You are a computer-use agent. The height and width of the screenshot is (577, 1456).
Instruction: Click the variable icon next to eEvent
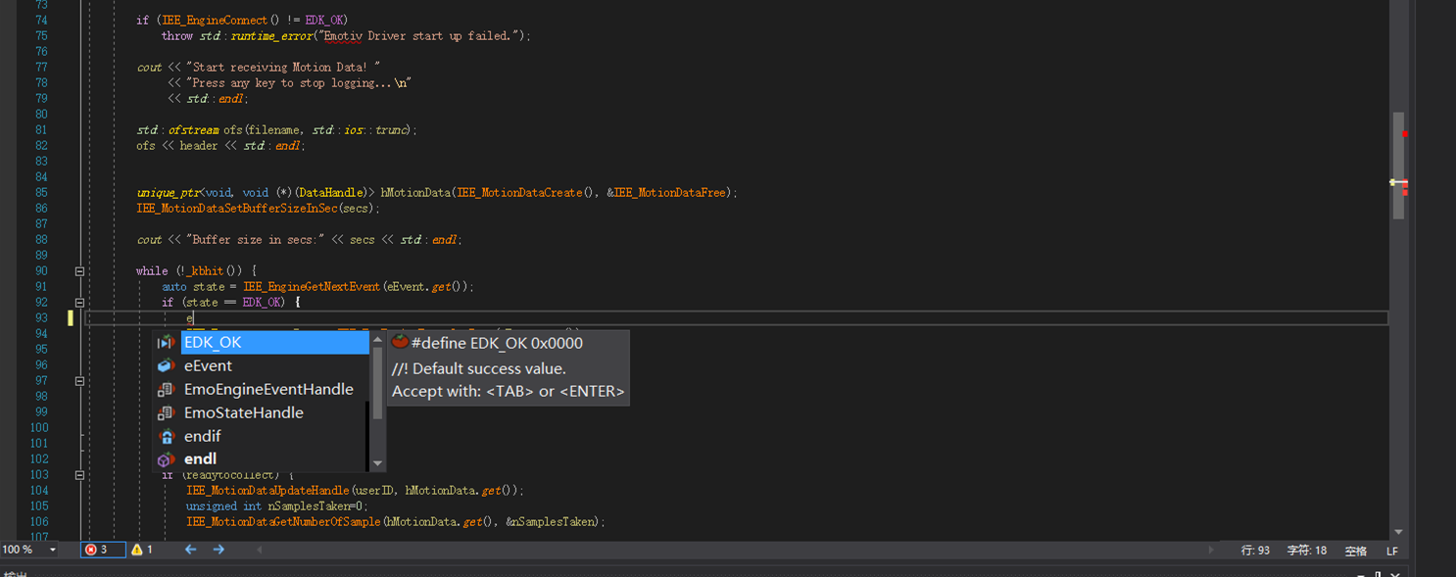[x=166, y=366]
